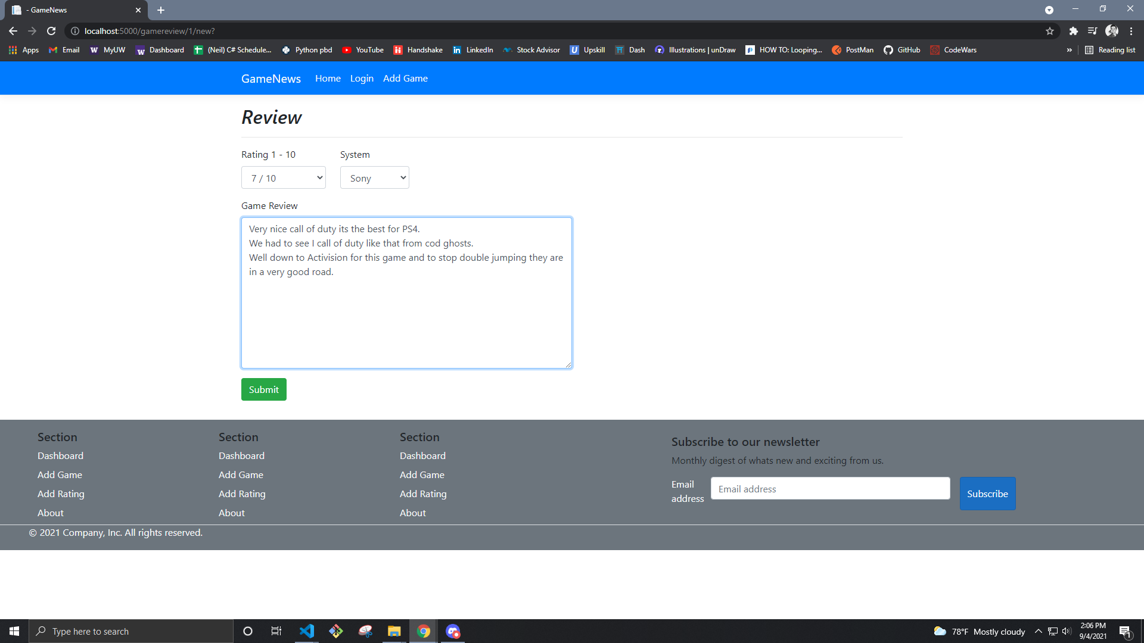Click the Chrome browser taskbar icon

coord(422,631)
